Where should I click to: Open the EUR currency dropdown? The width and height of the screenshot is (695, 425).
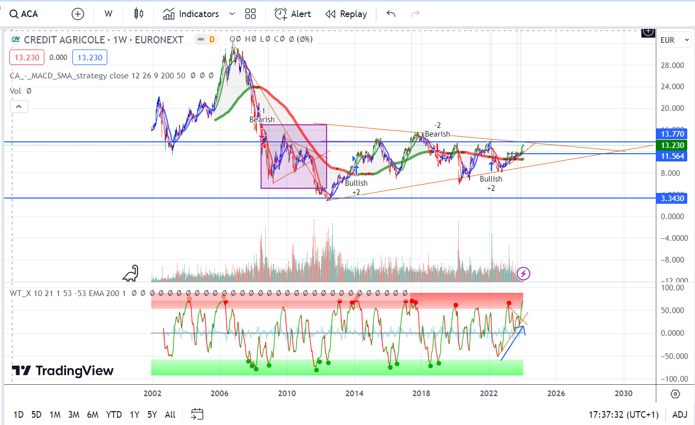point(674,40)
